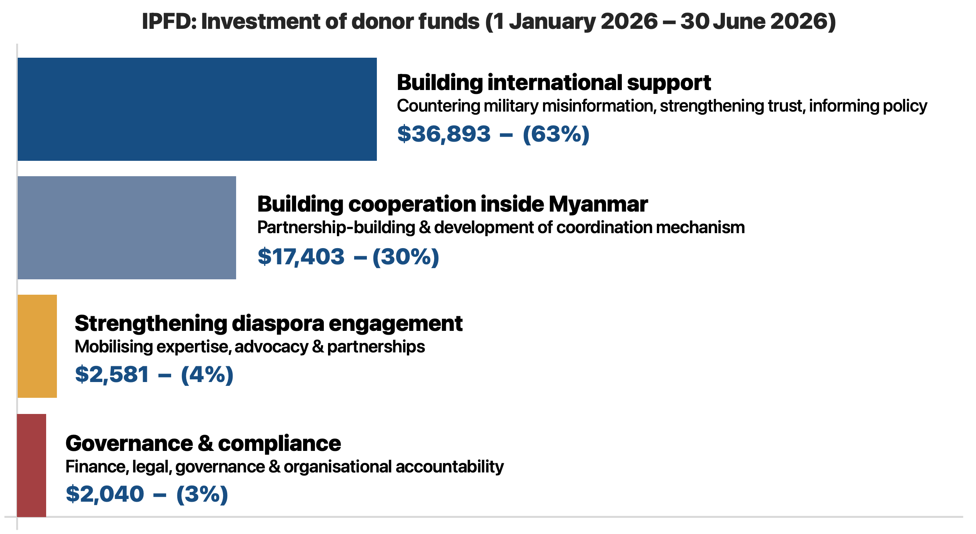Click the red governance & compliance bar
Screen dimensions: 976x534
(32, 466)
